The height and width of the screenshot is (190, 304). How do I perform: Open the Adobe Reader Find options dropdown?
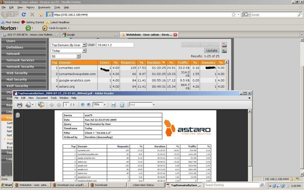click(154, 105)
